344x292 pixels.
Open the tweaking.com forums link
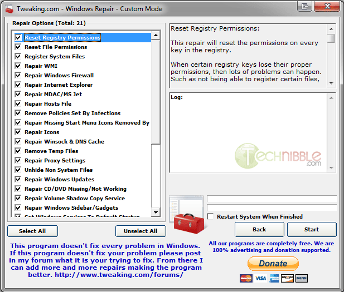tap(119, 275)
